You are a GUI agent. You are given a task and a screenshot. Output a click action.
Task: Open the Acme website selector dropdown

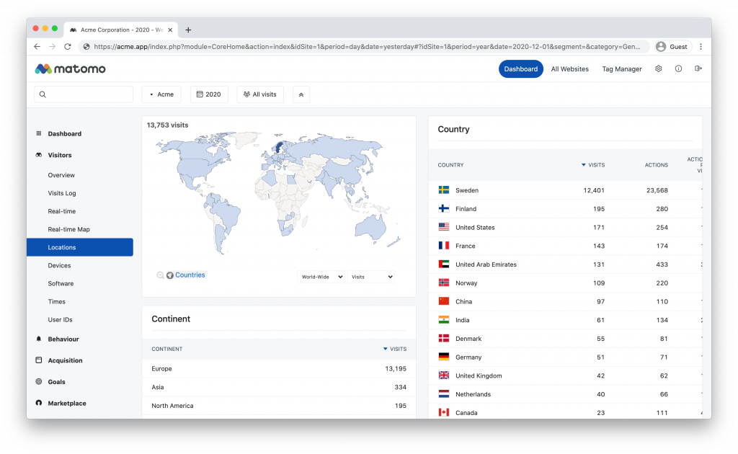pos(161,94)
